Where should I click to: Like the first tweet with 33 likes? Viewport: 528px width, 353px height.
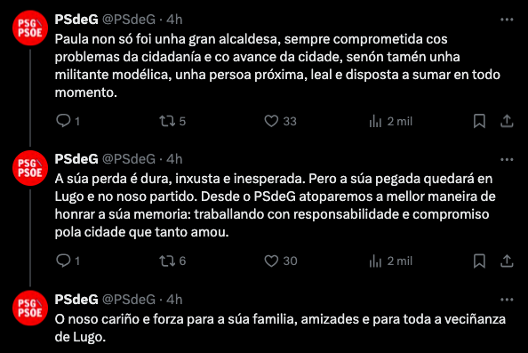[271, 121]
